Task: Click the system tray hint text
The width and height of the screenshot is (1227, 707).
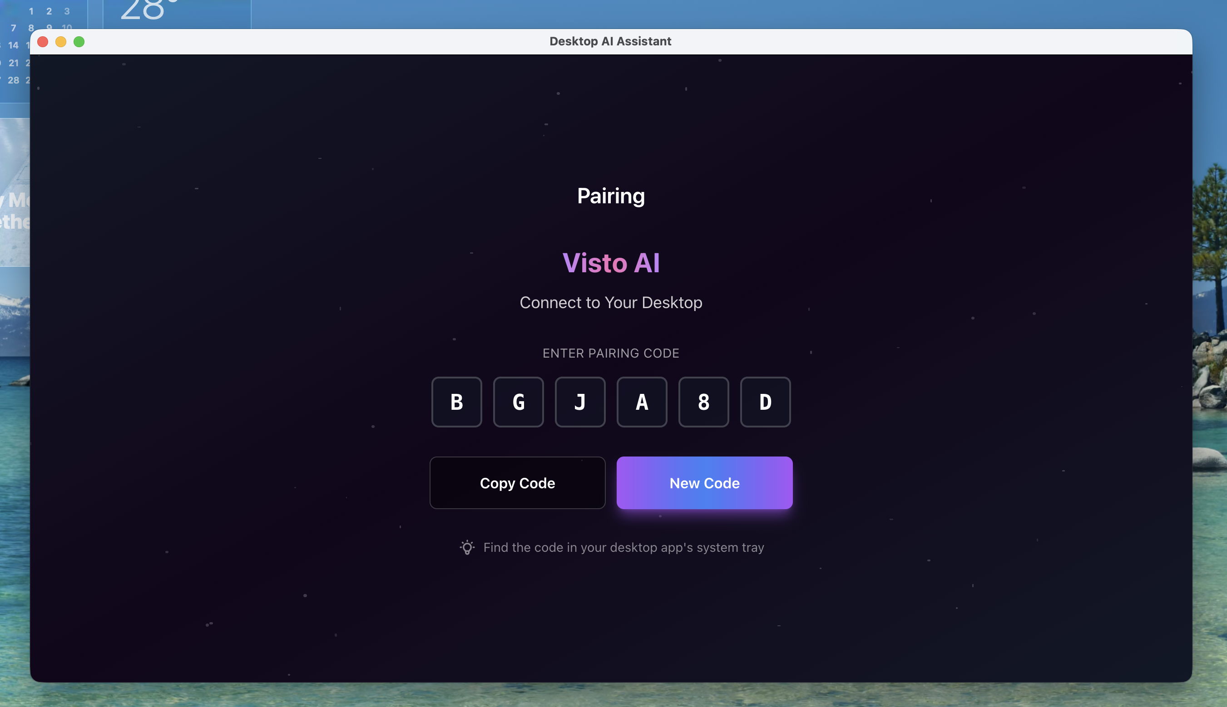Action: click(x=623, y=547)
